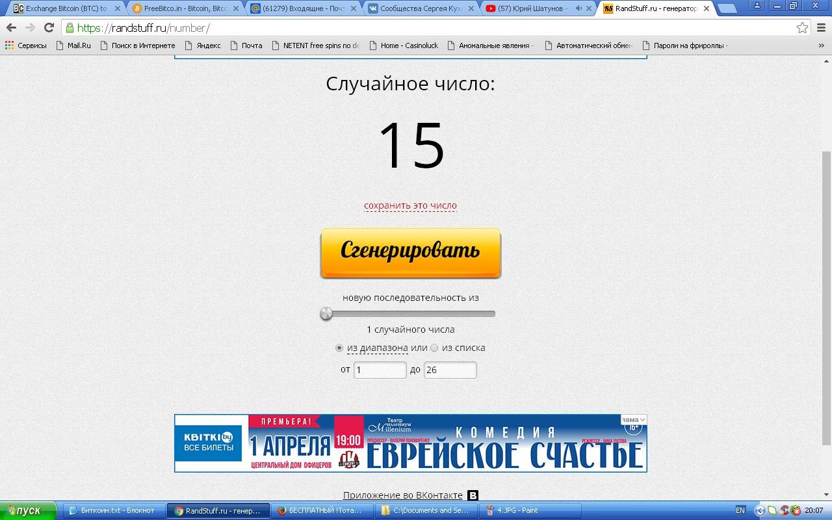832x520 pixels.
Task: Expand hidden bookmarks chevron
Action: click(821, 45)
